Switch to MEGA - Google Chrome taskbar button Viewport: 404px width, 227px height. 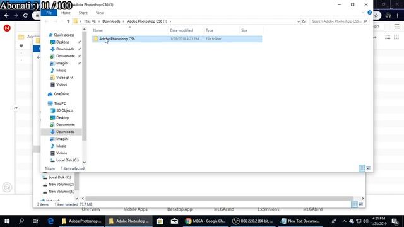[x=205, y=221]
